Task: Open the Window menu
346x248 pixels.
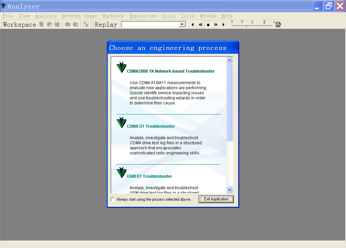Action: pos(208,16)
